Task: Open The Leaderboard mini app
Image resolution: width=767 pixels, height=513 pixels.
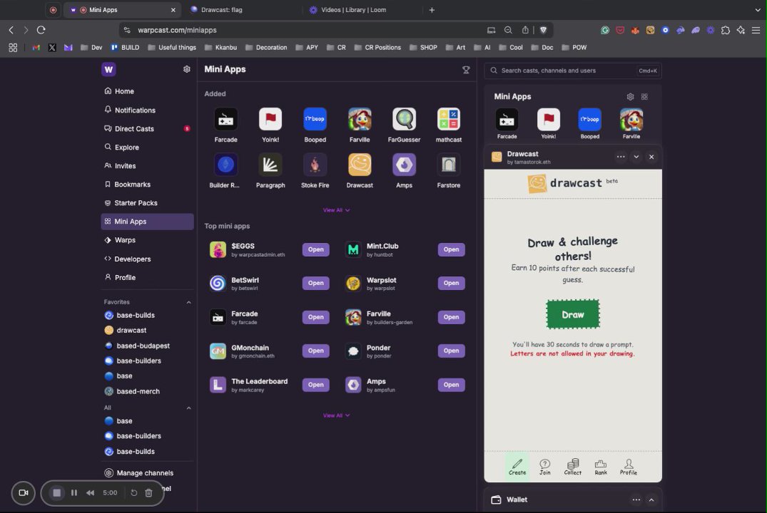Action: click(315, 385)
